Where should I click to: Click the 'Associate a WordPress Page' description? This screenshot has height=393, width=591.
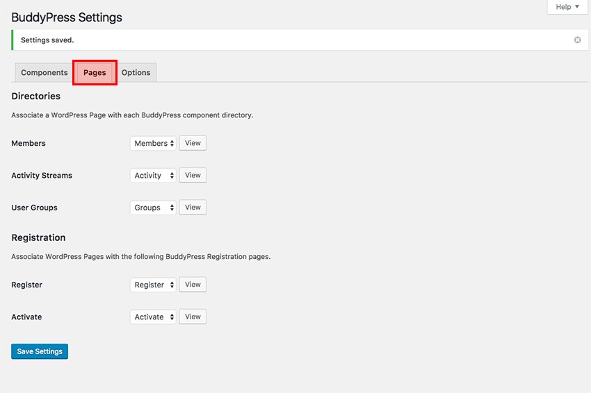click(x=132, y=115)
